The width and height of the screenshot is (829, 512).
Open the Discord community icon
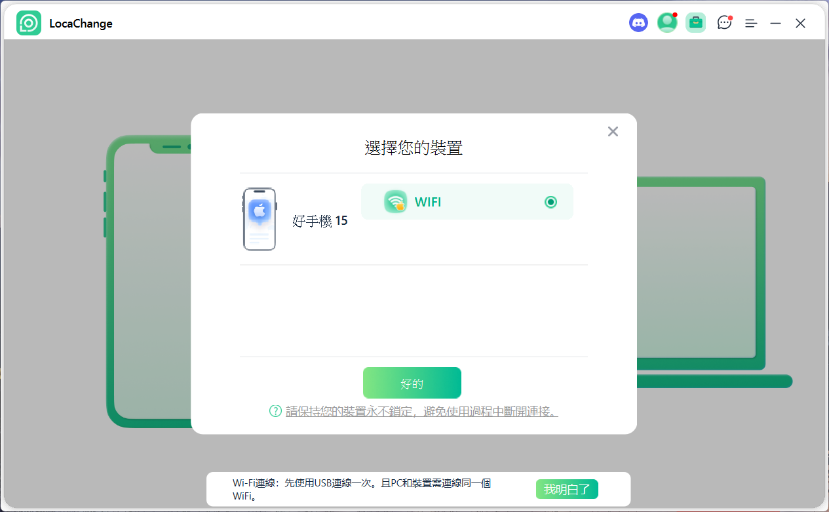[x=638, y=23]
